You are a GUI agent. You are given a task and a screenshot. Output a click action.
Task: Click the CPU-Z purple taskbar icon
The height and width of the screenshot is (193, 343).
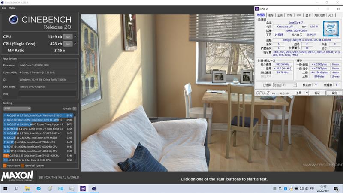pyautogui.click(x=83, y=188)
